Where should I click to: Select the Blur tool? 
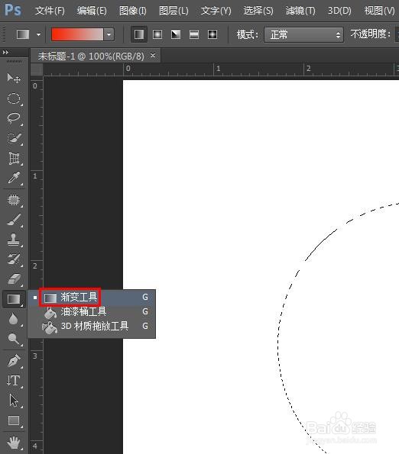coord(14,319)
